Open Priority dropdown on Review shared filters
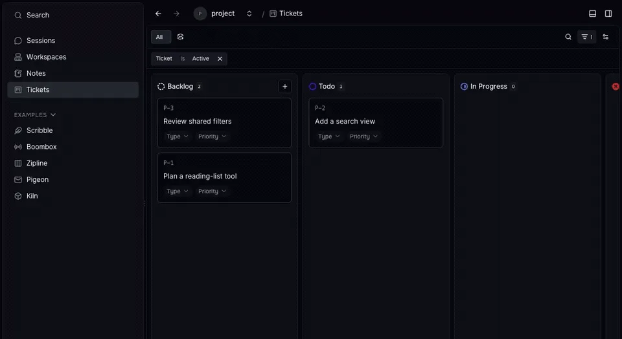This screenshot has width=622, height=339. pos(213,137)
